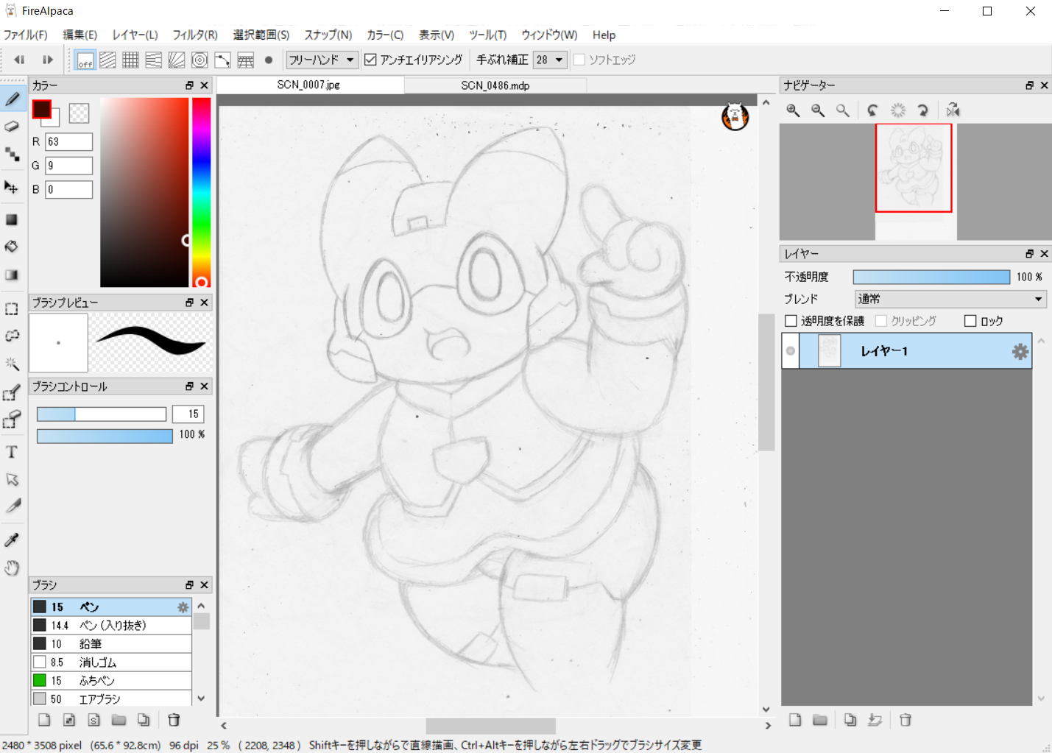Viewport: 1052px width, 753px height.
Task: Select the Dot tool in left toolbar
Action: click(x=12, y=154)
